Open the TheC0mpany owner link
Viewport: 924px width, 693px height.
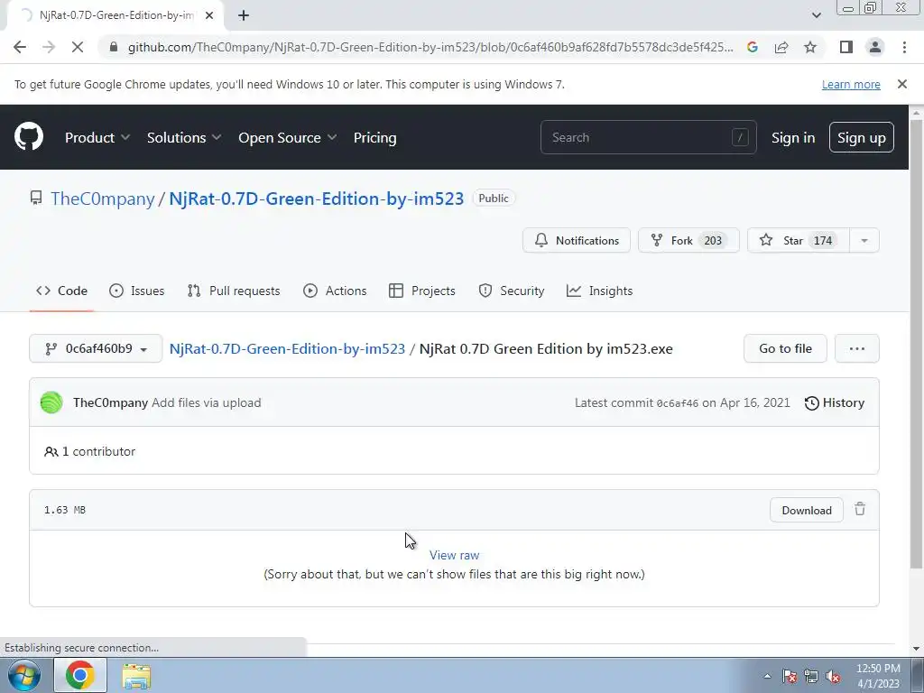coord(103,199)
